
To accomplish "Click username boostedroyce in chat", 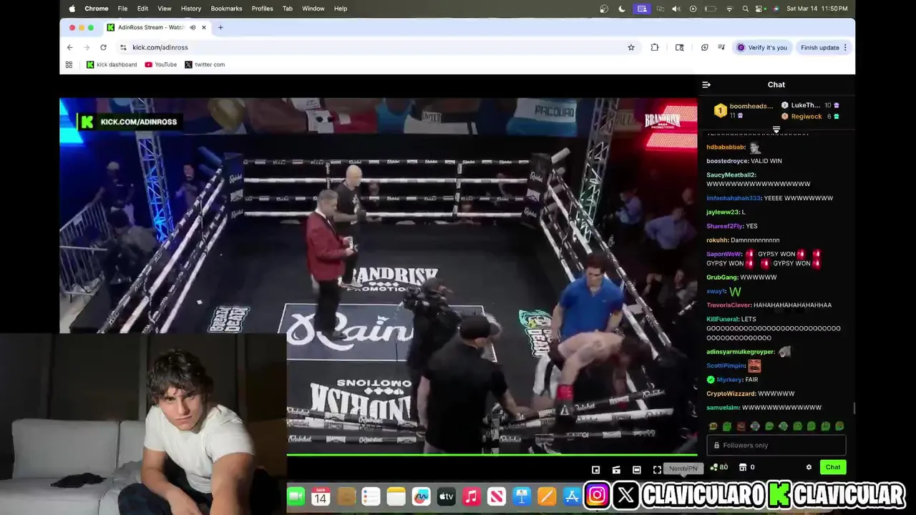I will pos(727,161).
